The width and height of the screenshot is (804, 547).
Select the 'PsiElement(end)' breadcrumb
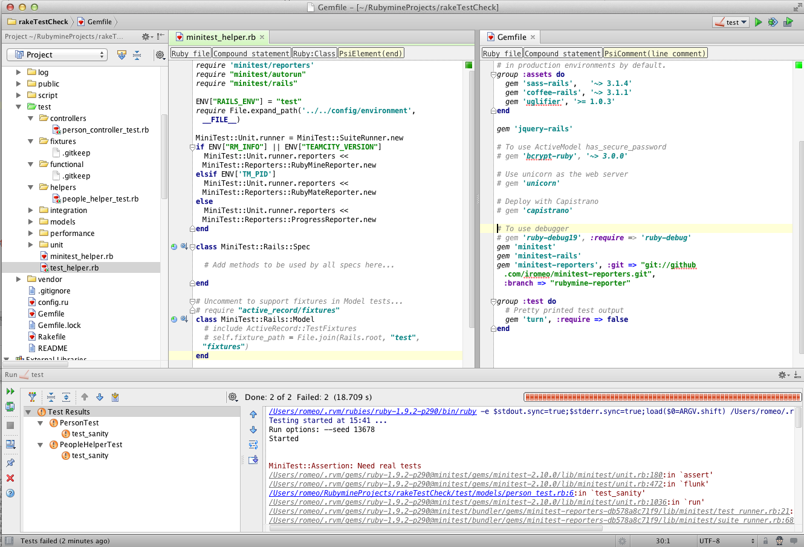point(371,53)
